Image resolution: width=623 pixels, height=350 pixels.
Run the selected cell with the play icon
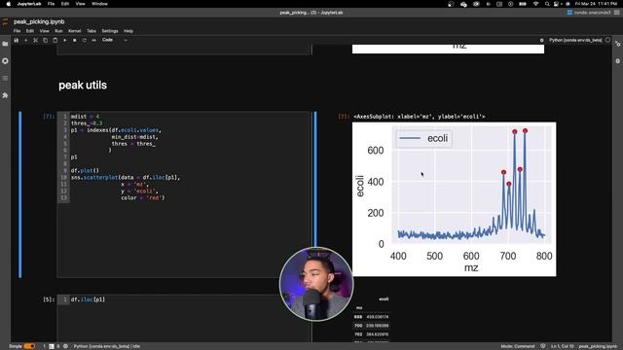coord(65,40)
